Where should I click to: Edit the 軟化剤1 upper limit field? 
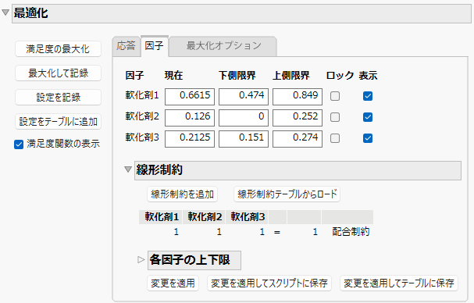[x=298, y=97]
